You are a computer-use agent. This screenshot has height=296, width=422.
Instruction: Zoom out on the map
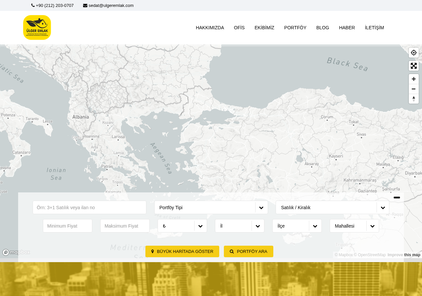coord(414,89)
